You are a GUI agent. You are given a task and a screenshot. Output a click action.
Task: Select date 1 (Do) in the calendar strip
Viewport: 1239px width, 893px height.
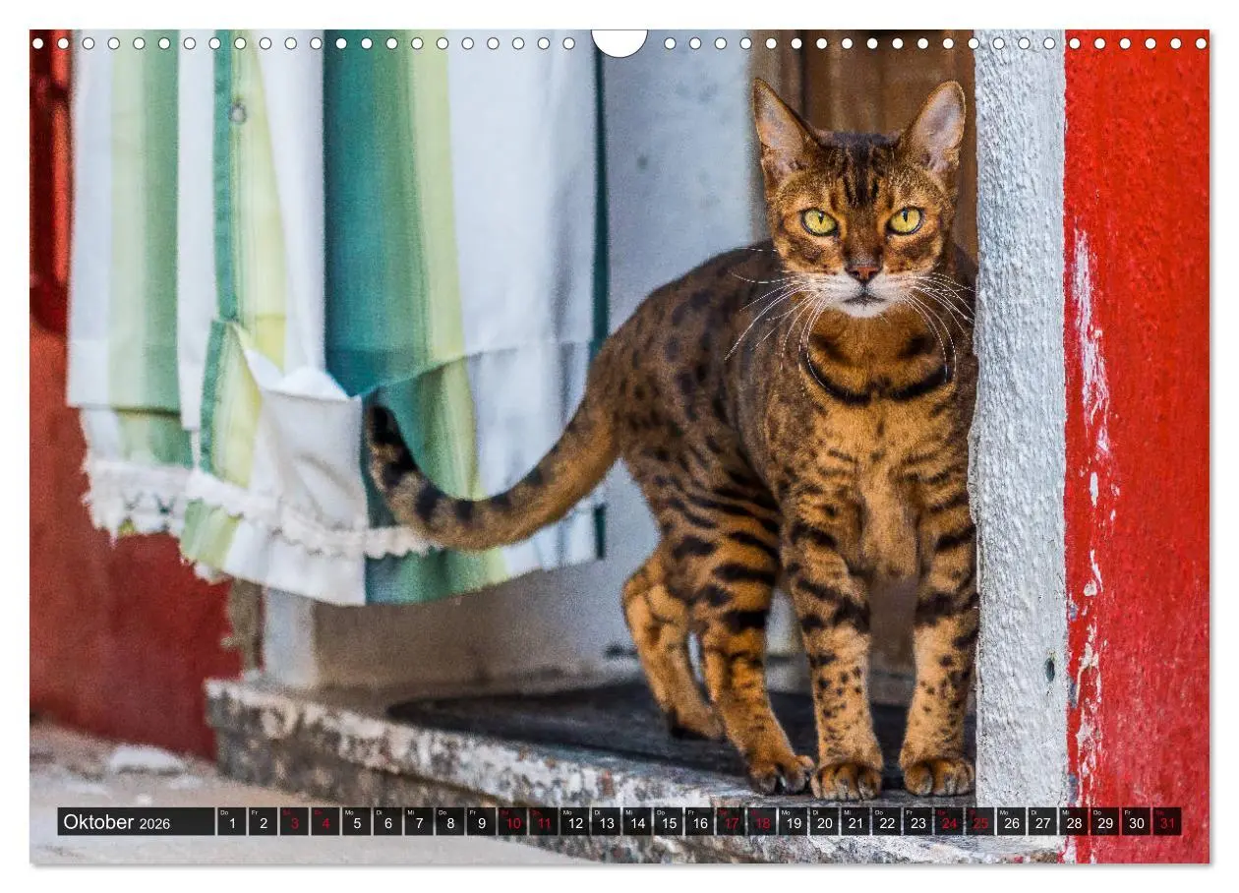tap(231, 822)
